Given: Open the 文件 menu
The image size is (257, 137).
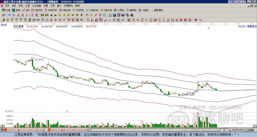Looking at the screenshot, I should (7, 6).
